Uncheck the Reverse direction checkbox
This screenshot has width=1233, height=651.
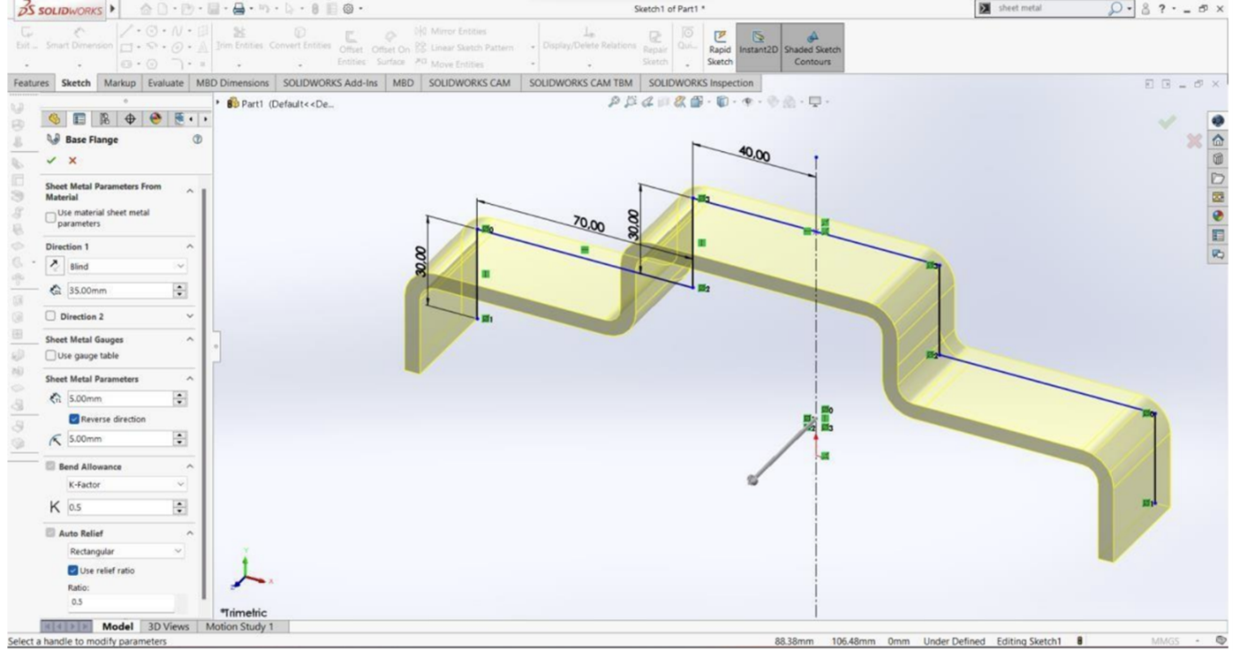(x=74, y=418)
